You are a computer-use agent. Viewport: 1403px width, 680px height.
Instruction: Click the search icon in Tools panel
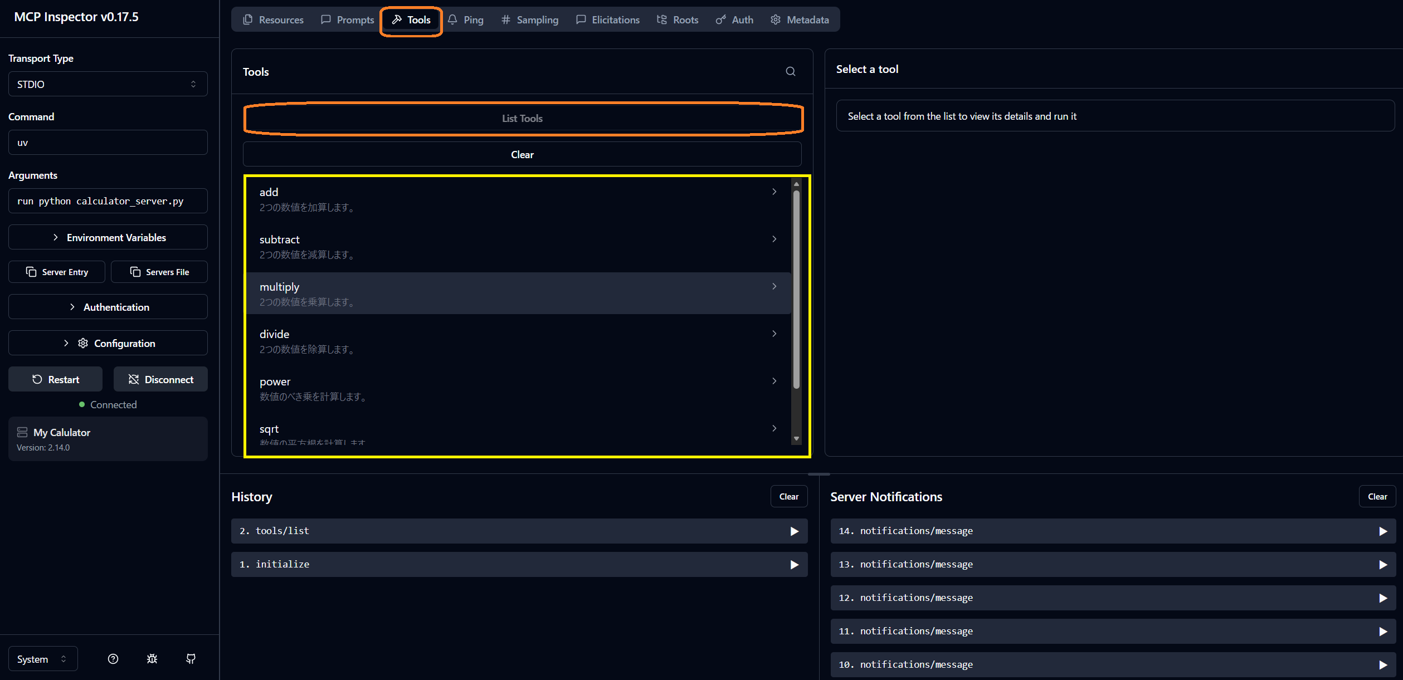click(x=790, y=71)
